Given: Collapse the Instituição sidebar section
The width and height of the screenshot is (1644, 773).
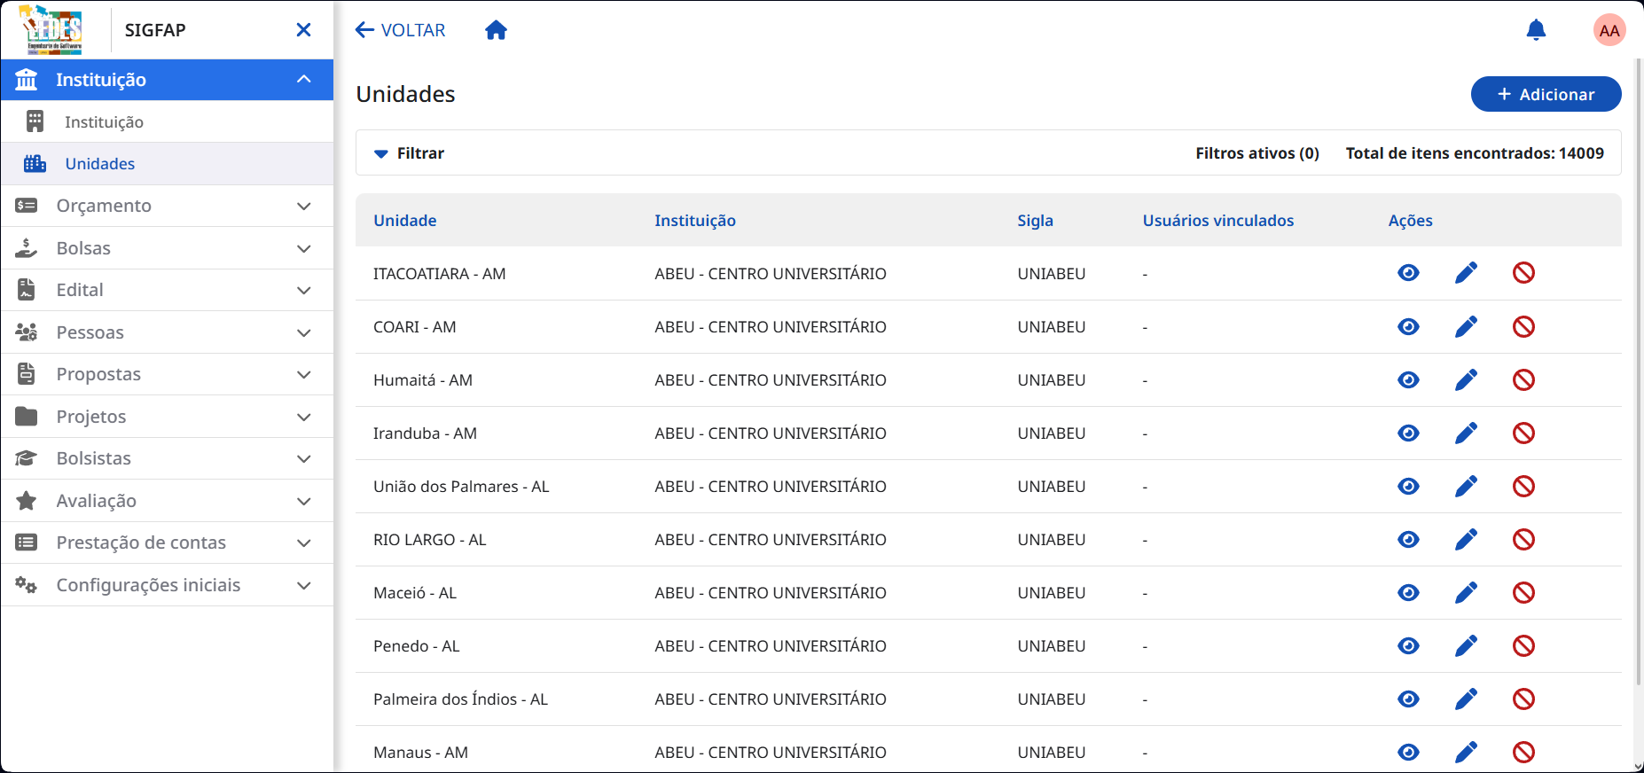Looking at the screenshot, I should (x=167, y=80).
